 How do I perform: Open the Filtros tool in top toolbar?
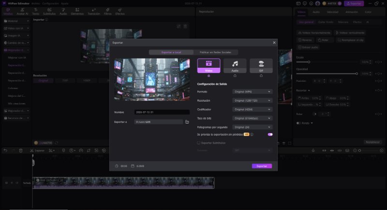pos(107,12)
